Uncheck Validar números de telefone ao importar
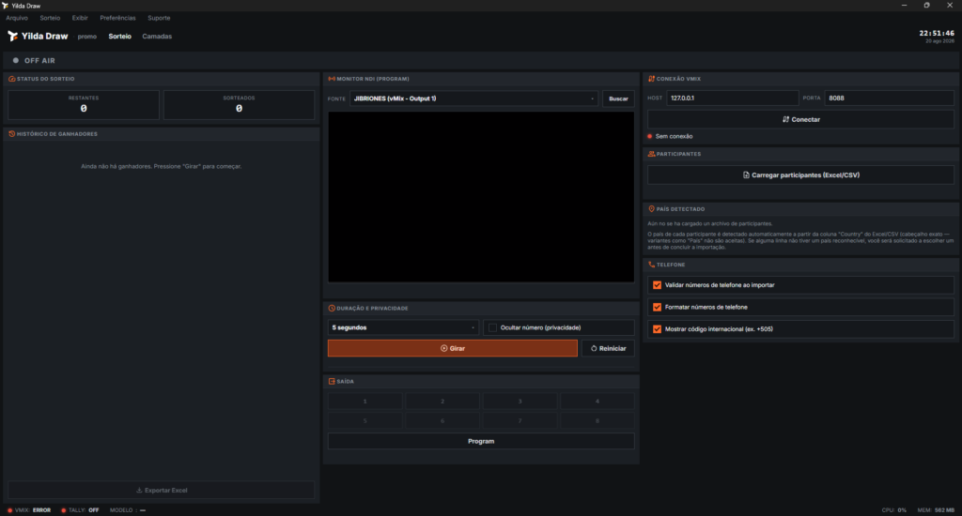The width and height of the screenshot is (962, 516). (657, 285)
